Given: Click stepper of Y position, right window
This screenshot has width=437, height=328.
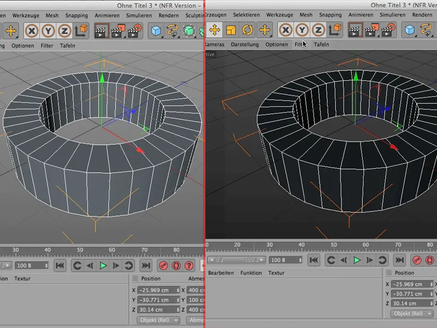Looking at the screenshot, I should 432,294.
